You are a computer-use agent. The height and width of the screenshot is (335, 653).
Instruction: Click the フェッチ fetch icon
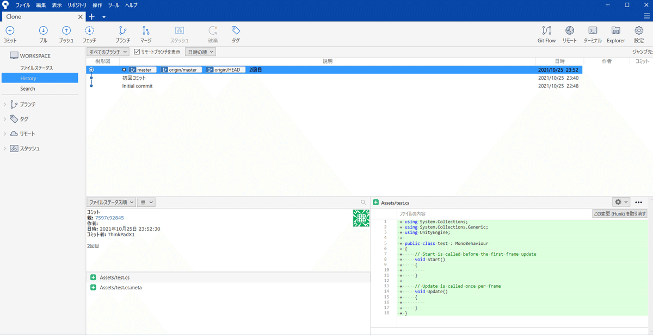click(x=90, y=31)
